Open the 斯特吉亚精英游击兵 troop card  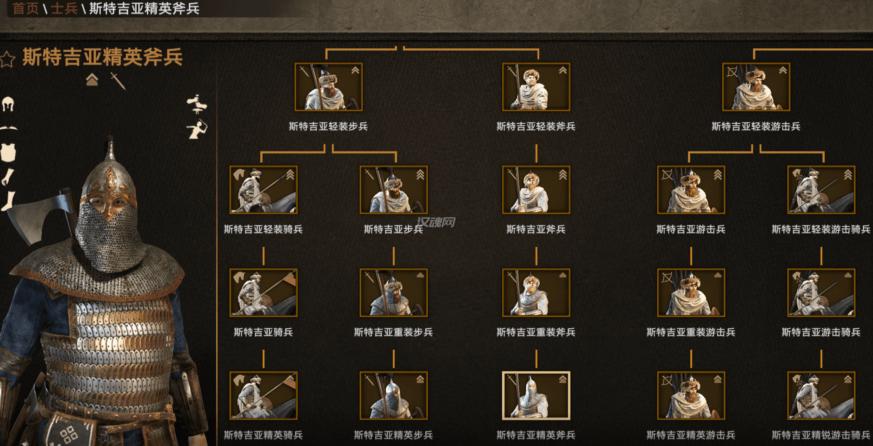[x=691, y=395]
